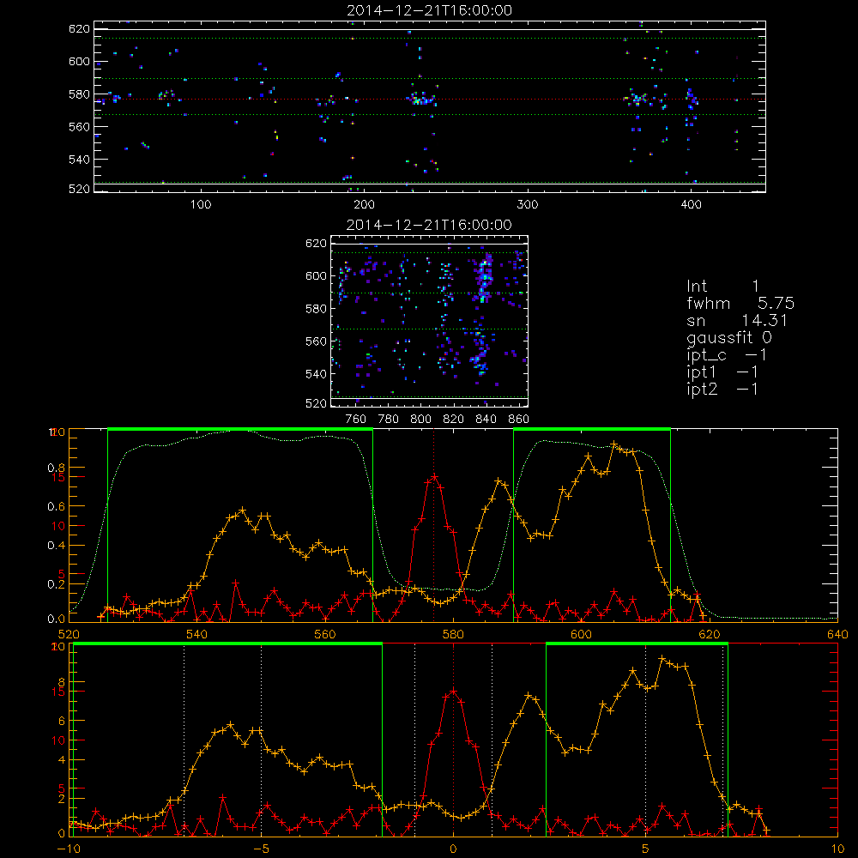Click the 'gaussfit 0' line
The height and width of the screenshot is (858, 858).
(x=728, y=337)
